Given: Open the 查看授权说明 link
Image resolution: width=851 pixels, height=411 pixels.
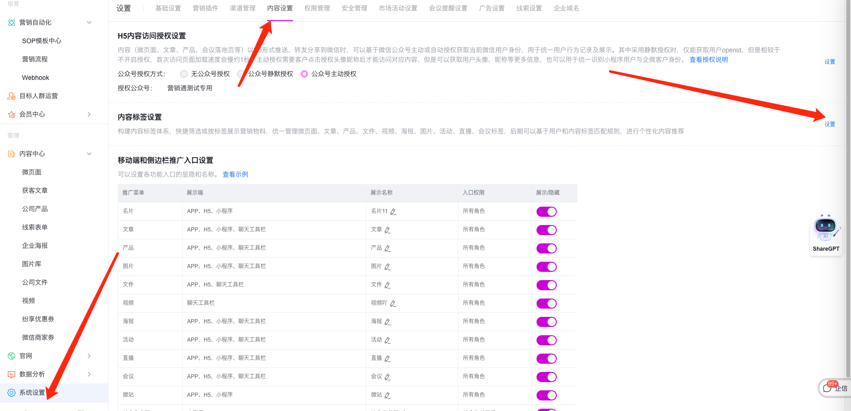Looking at the screenshot, I should pyautogui.click(x=708, y=59).
